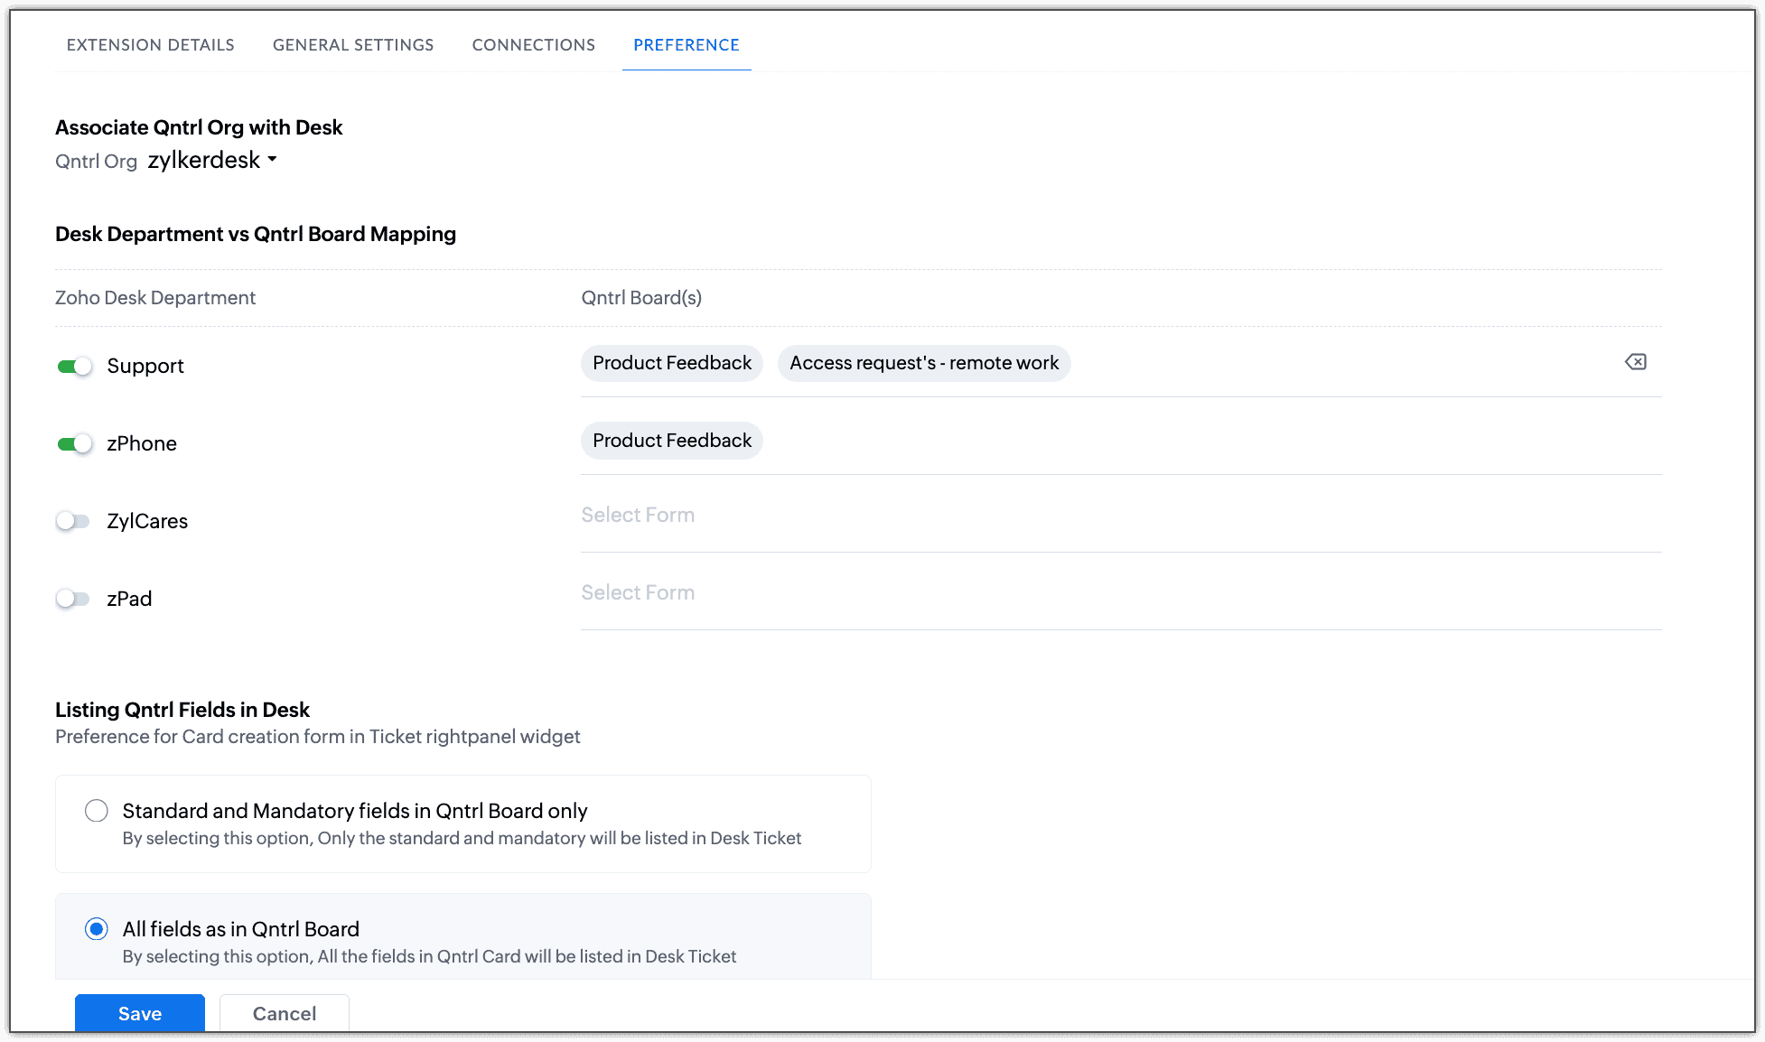The image size is (1765, 1042).
Task: Disable the Support department toggle
Action: pos(74,367)
